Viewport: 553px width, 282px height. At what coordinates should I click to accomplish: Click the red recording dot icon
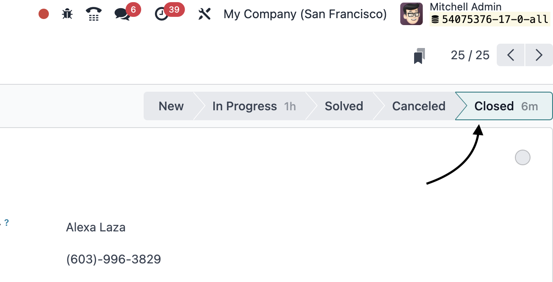tap(44, 14)
